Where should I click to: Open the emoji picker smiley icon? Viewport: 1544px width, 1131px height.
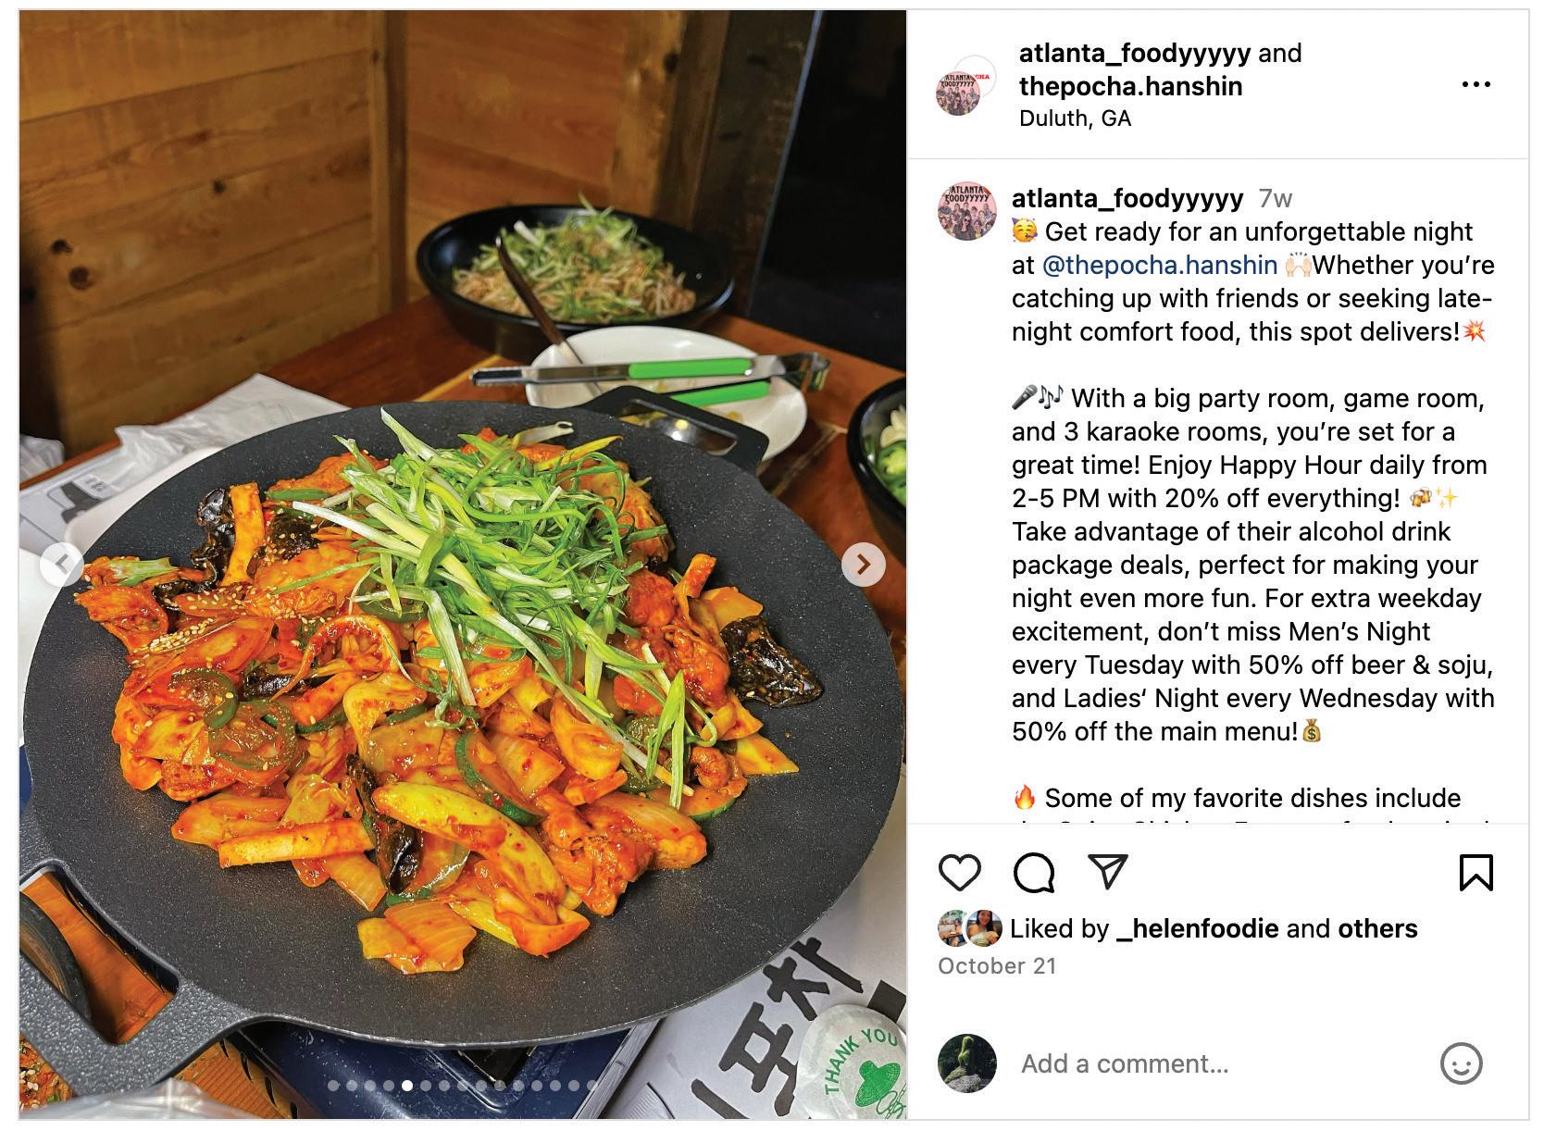point(1461,1063)
